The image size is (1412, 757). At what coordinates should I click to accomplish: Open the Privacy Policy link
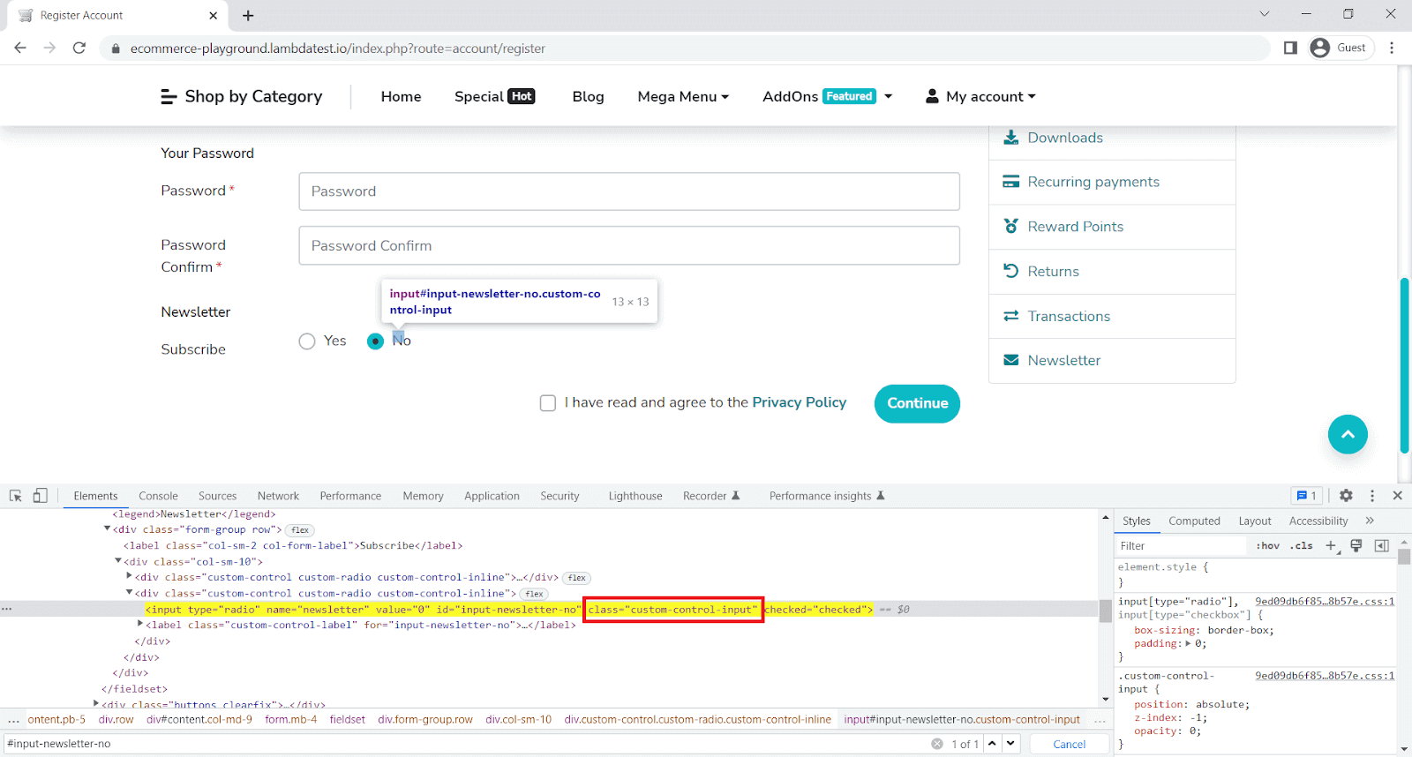799,402
